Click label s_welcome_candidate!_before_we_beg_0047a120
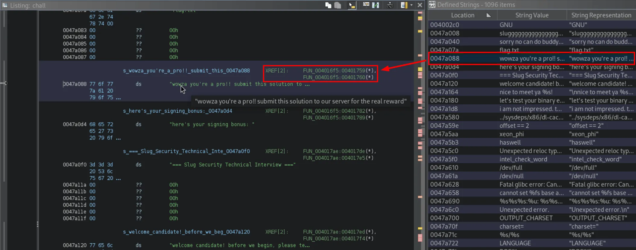 (186, 232)
